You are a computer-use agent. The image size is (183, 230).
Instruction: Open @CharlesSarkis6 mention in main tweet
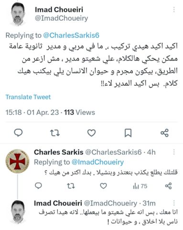click(71, 35)
